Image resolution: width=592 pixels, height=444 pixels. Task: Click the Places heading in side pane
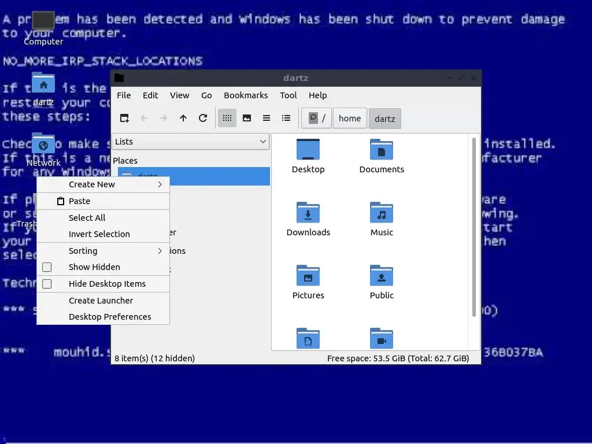pos(125,161)
